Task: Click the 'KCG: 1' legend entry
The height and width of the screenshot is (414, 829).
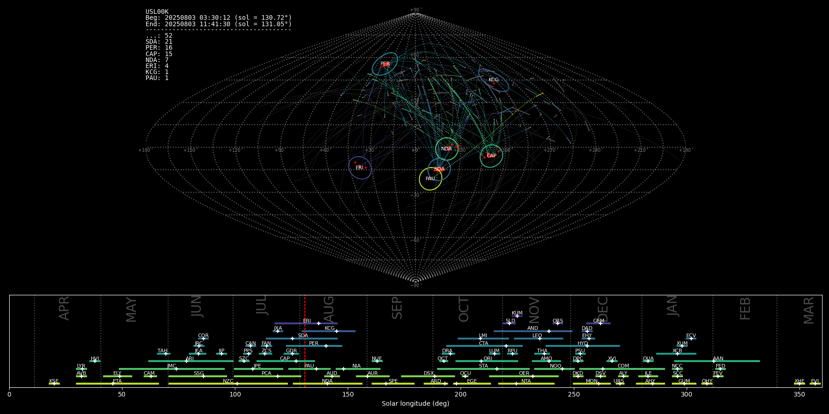Action: pyautogui.click(x=157, y=72)
